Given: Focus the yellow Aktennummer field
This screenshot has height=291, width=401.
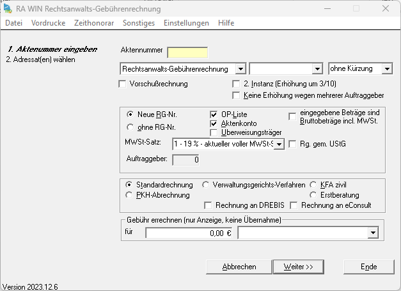Looking at the screenshot, I should pos(187,52).
